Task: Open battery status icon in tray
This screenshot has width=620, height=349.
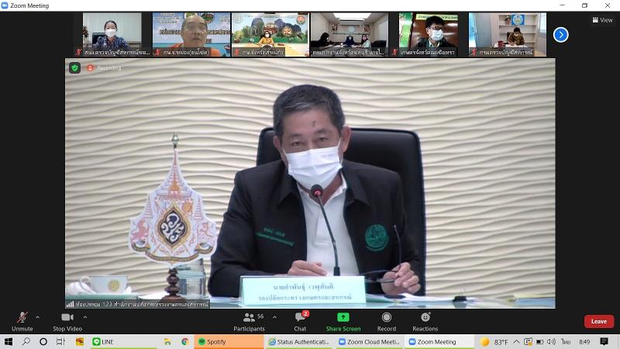Action: (539, 342)
